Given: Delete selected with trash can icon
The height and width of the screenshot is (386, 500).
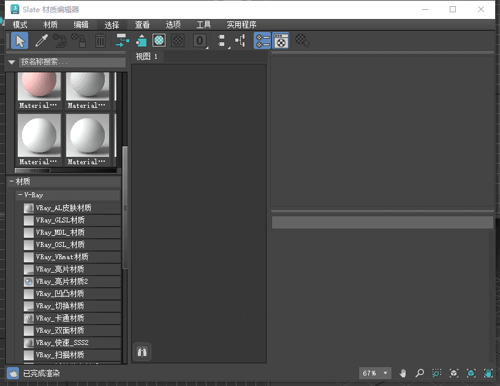Looking at the screenshot, I should [x=100, y=41].
